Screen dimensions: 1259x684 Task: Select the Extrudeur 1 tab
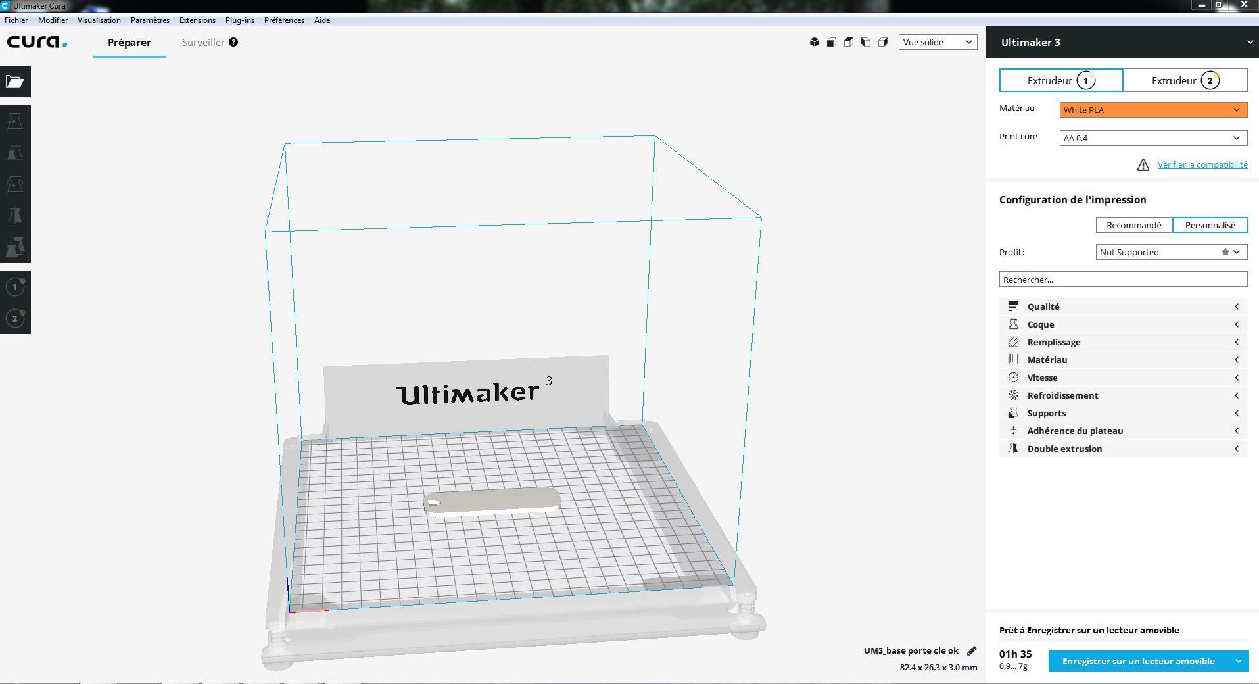[x=1061, y=80]
